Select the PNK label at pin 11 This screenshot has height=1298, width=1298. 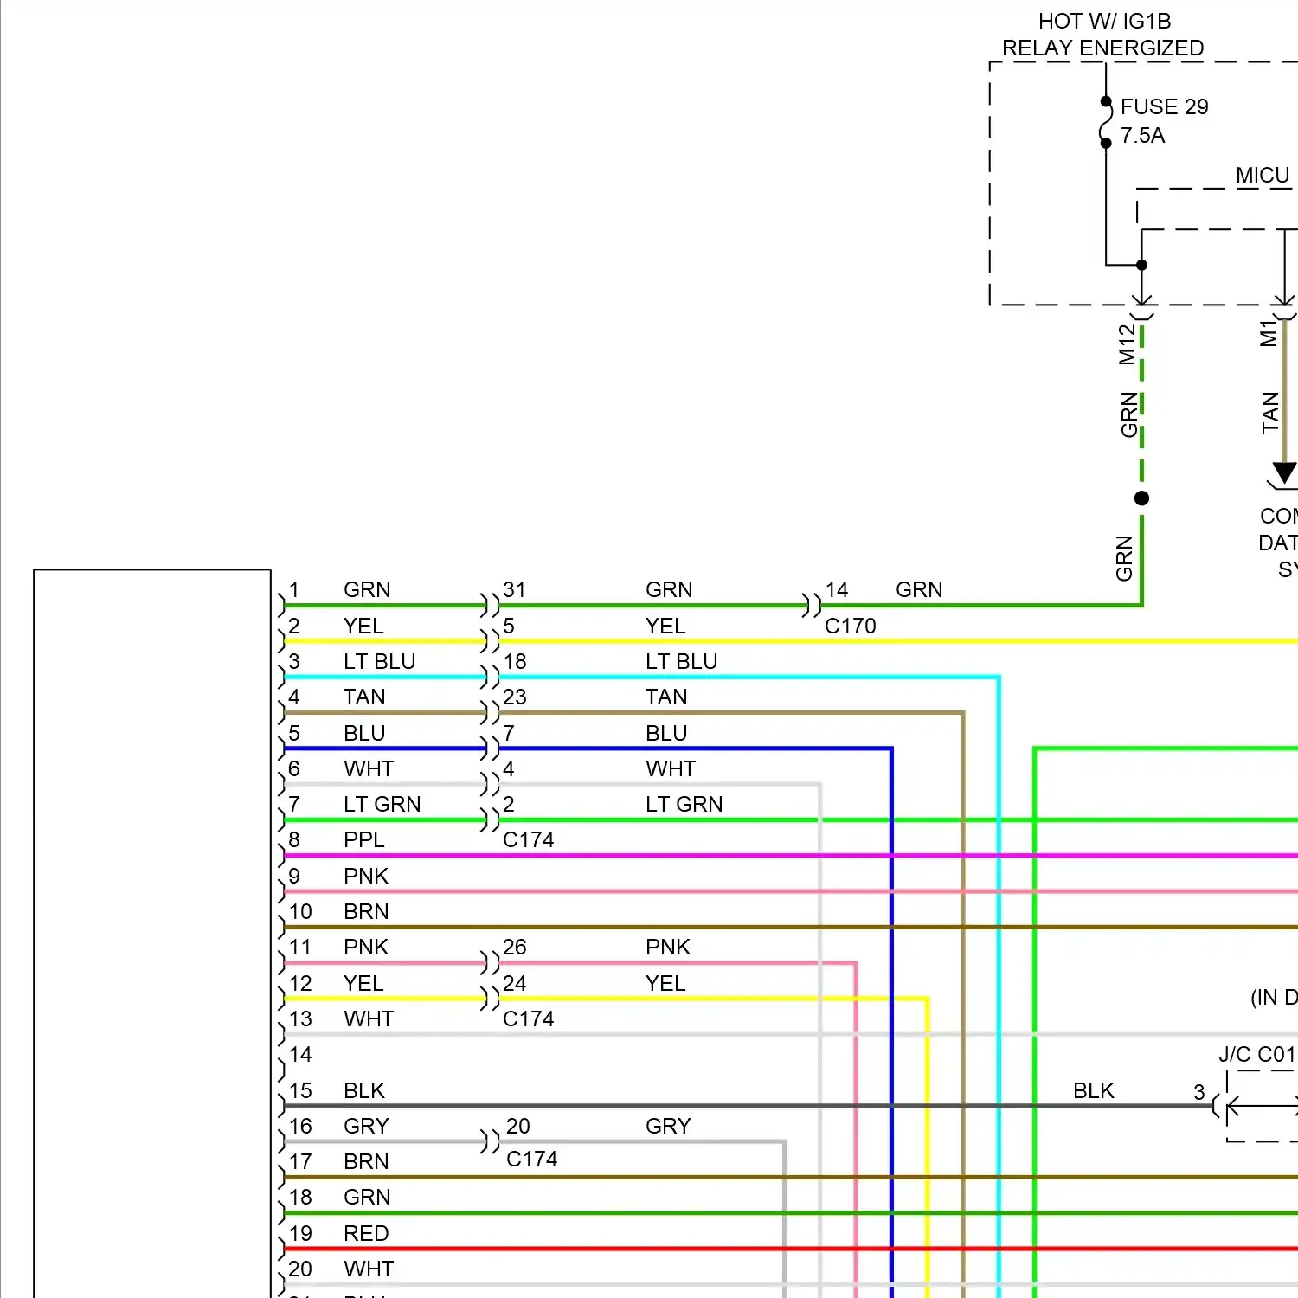coord(366,948)
